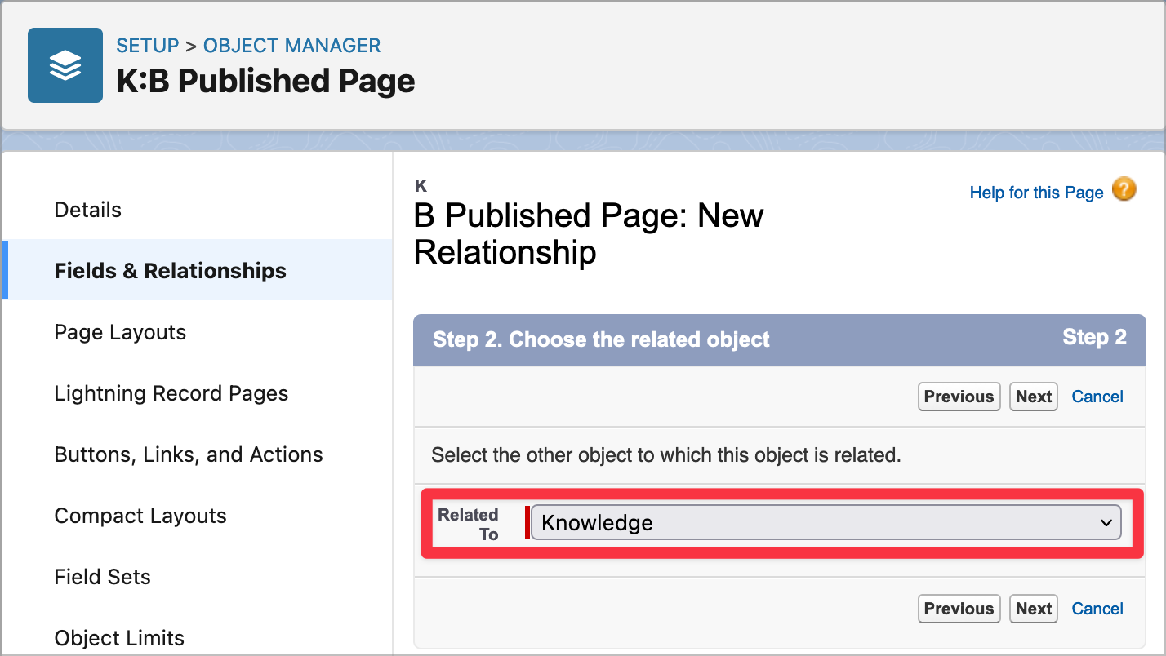Click the bottom Previous button
The image size is (1166, 656).
coord(959,609)
